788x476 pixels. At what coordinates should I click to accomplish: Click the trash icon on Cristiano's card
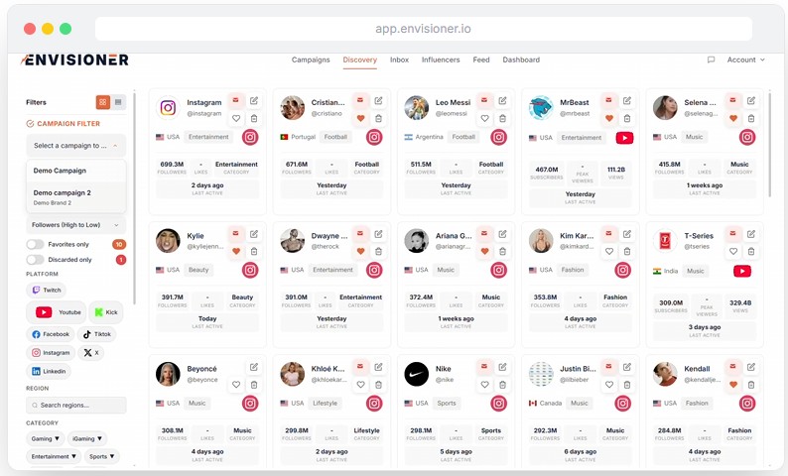point(378,118)
